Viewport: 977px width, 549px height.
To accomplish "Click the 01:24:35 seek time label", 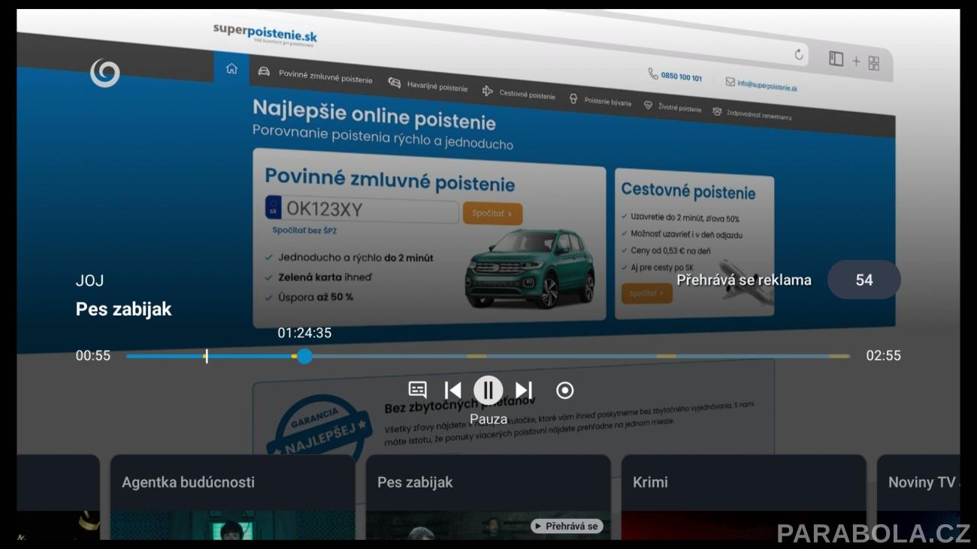I will click(x=304, y=333).
